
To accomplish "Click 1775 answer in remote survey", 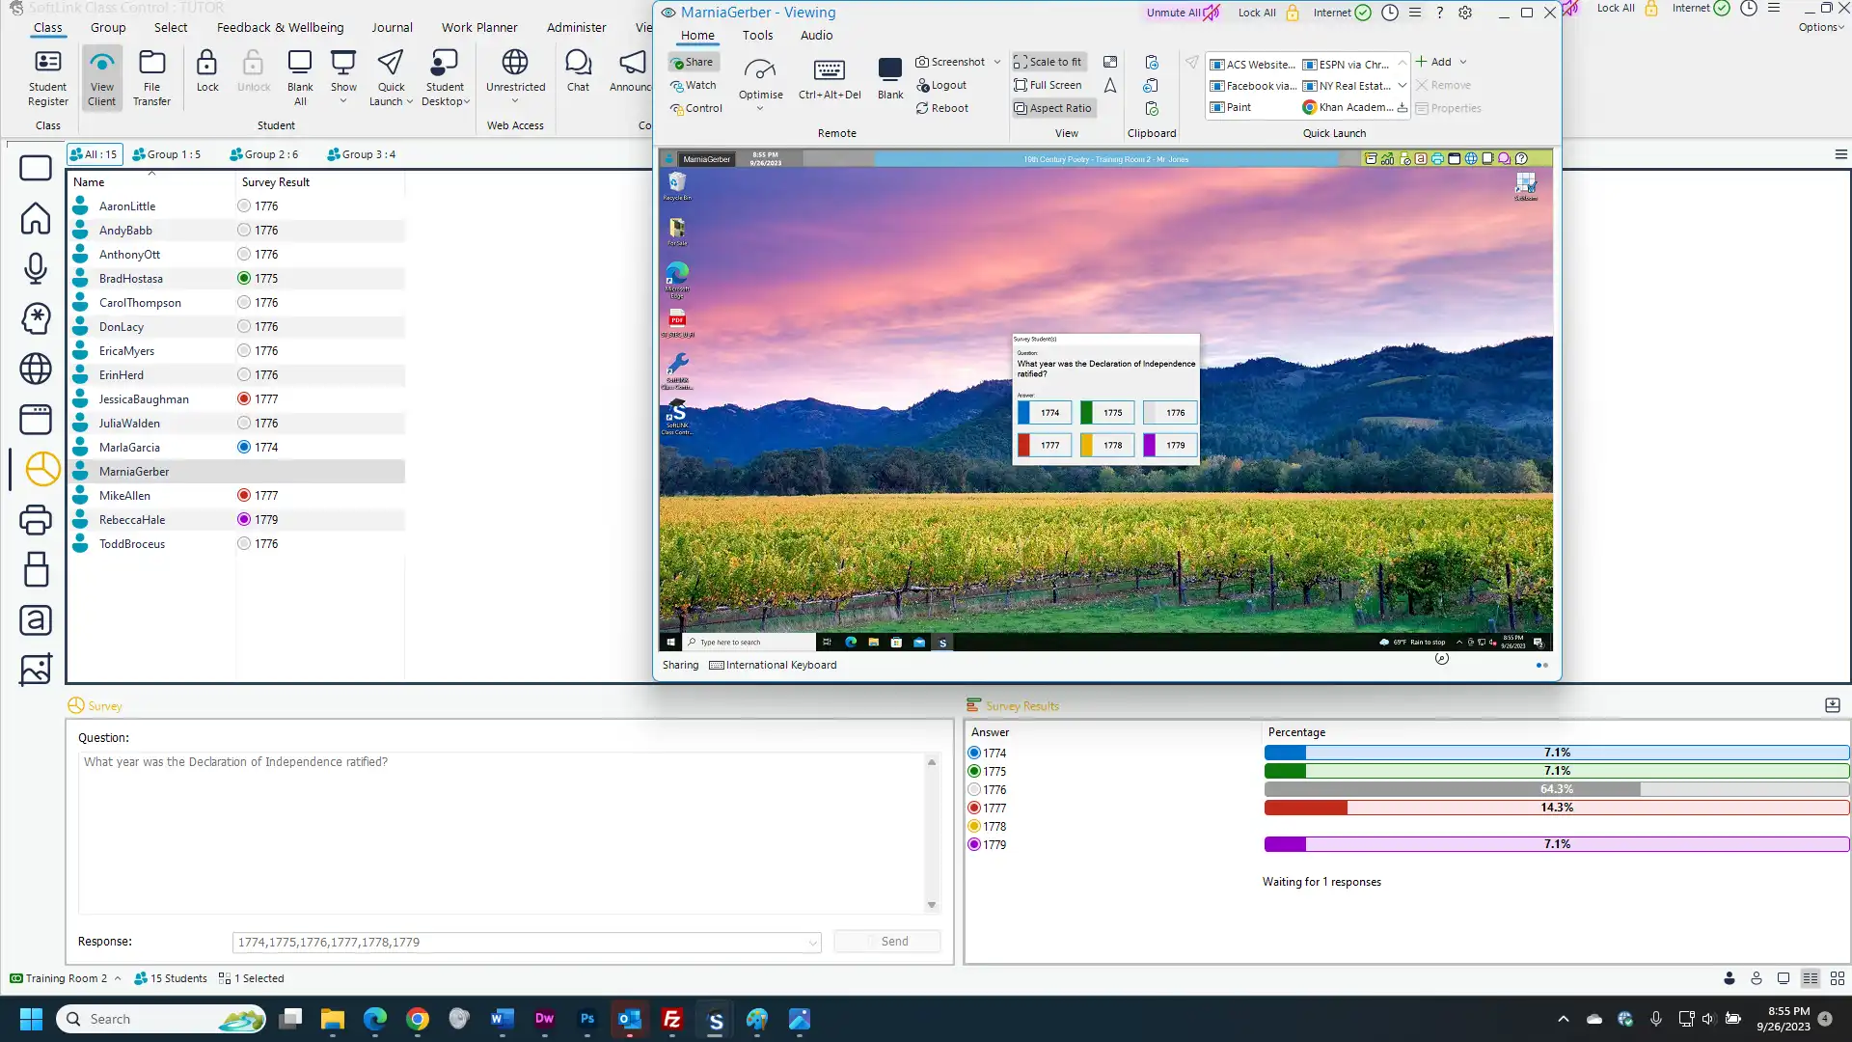I will click(x=1106, y=413).
